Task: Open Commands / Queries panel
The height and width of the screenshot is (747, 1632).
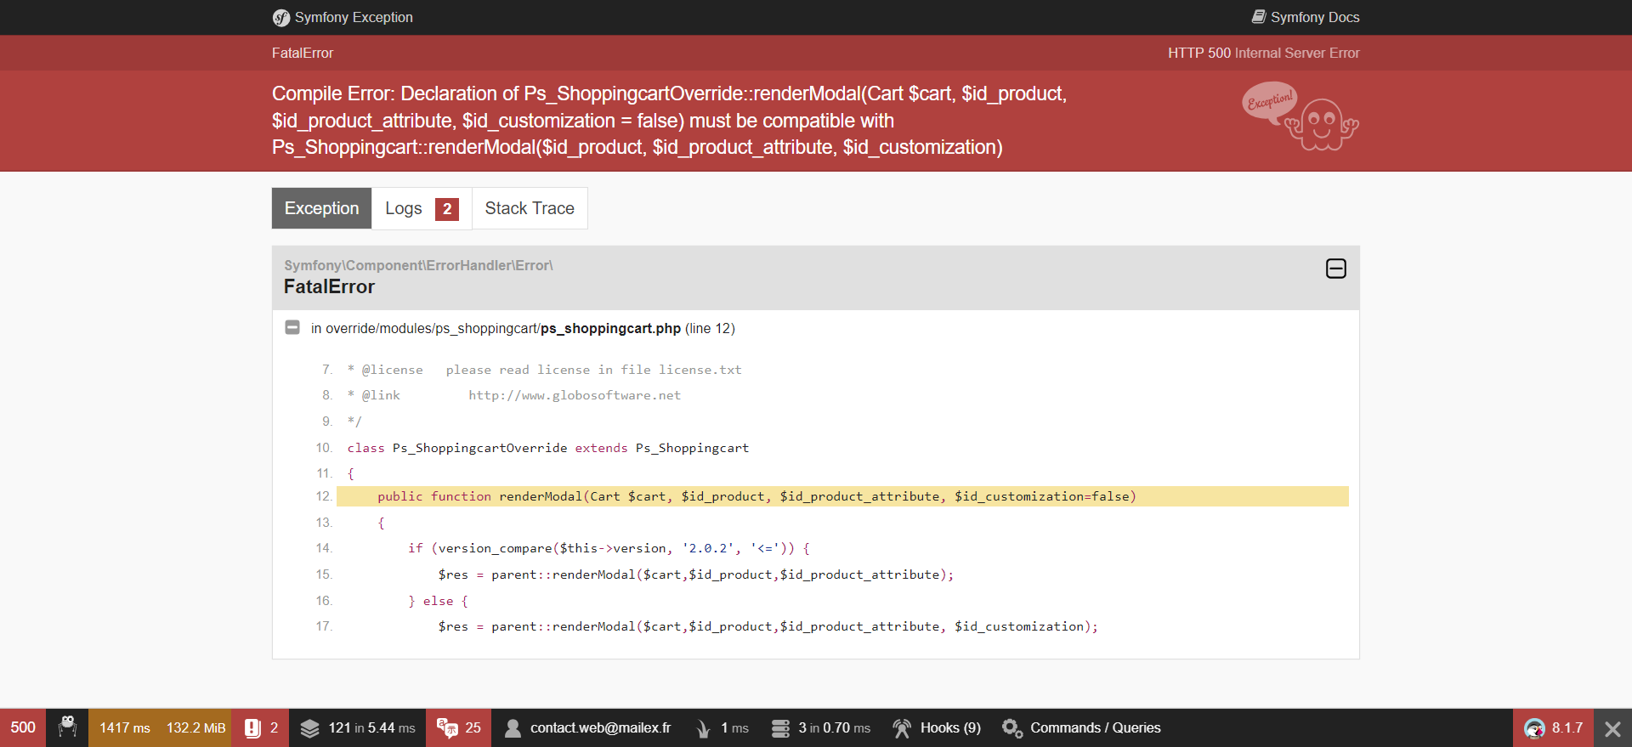Action: (1096, 727)
